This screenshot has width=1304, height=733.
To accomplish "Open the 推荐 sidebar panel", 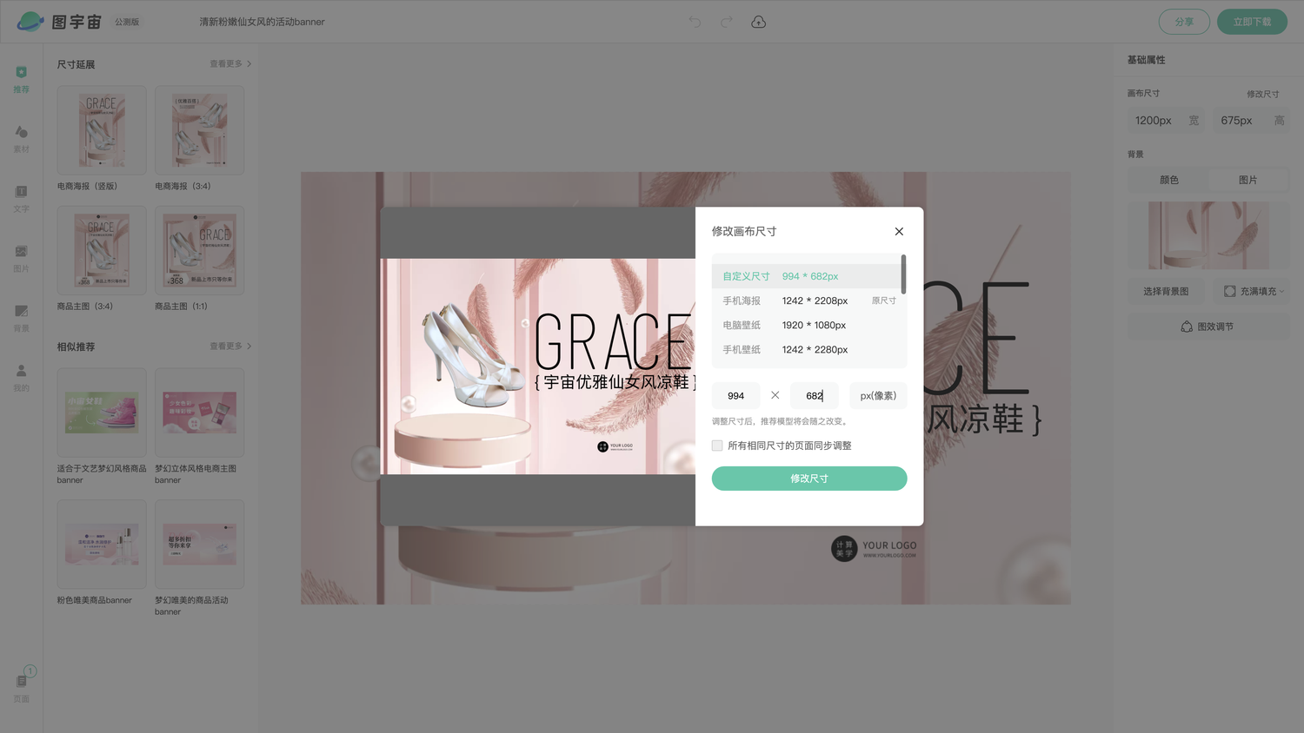I will (x=22, y=78).
